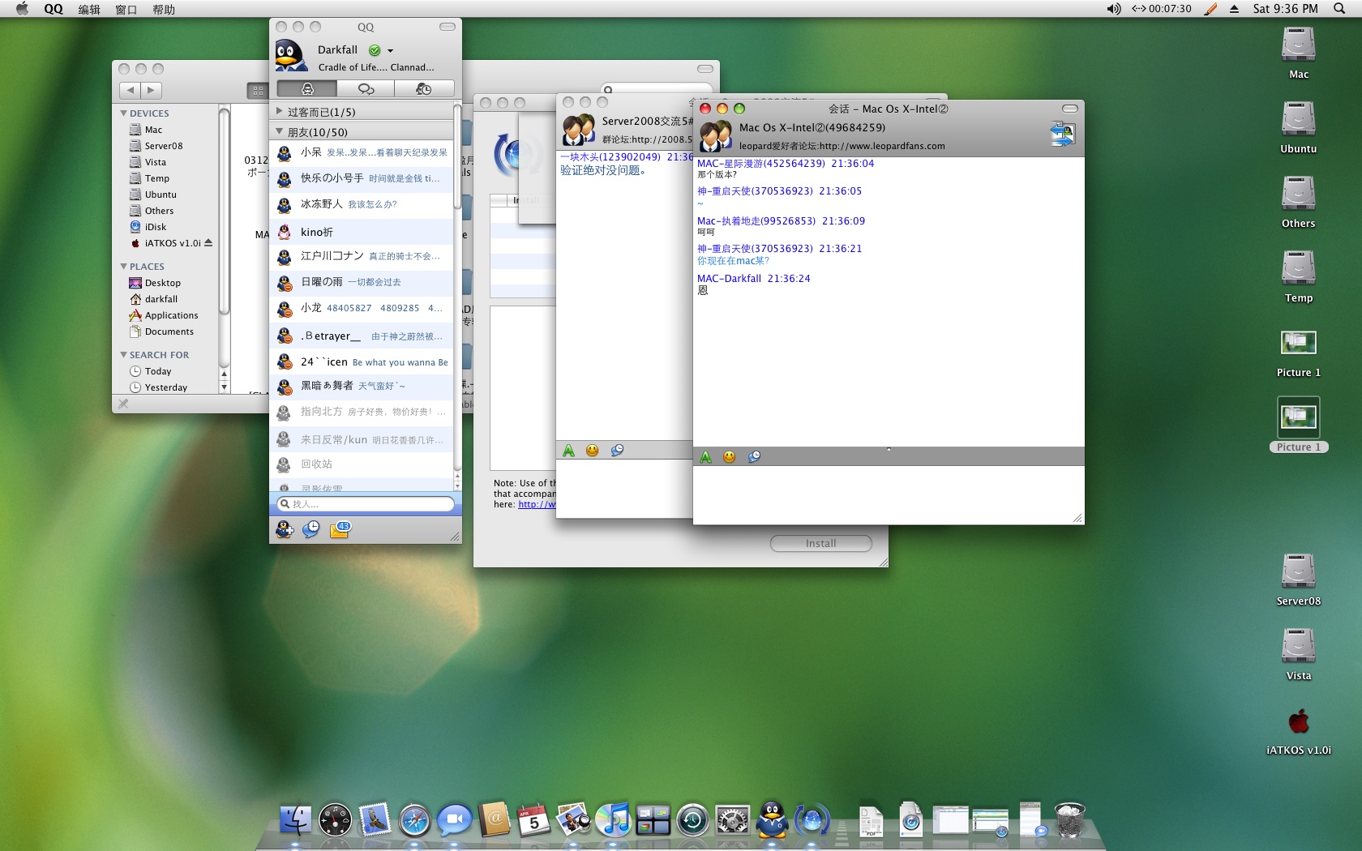Open the http link in installer note
The width and height of the screenshot is (1362, 851).
[537, 504]
